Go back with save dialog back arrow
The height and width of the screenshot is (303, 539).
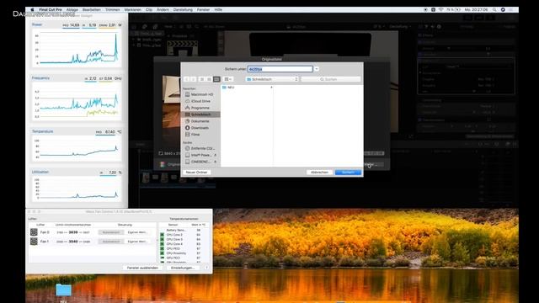click(x=187, y=79)
